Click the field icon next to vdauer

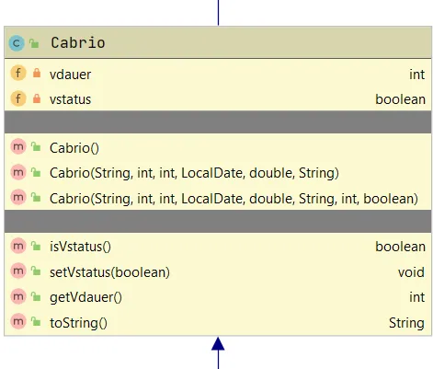click(x=18, y=74)
